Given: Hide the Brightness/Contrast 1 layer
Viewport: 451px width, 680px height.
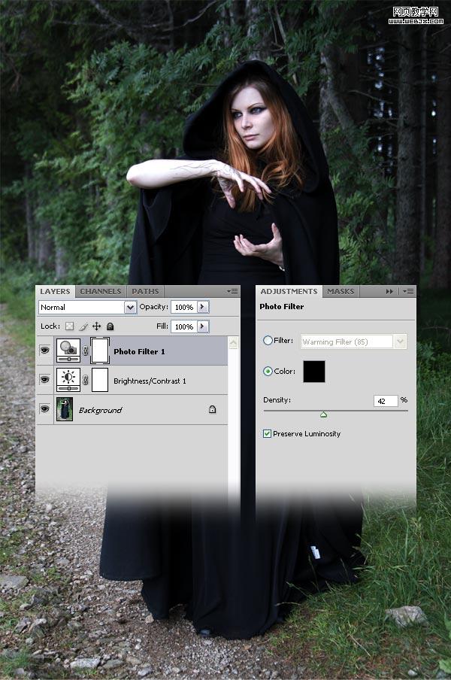Looking at the screenshot, I should point(44,379).
